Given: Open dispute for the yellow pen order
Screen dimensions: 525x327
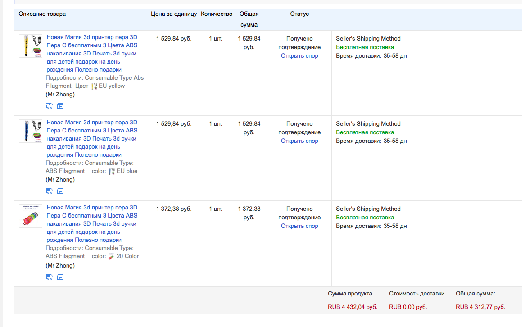Looking at the screenshot, I should tap(299, 56).
